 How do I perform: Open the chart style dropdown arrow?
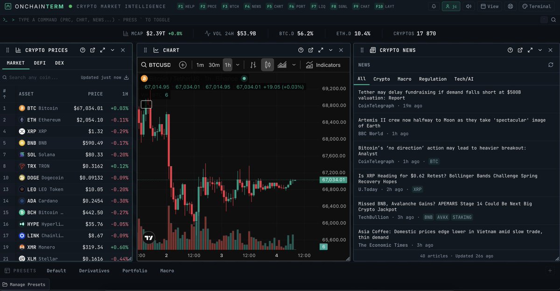(294, 65)
